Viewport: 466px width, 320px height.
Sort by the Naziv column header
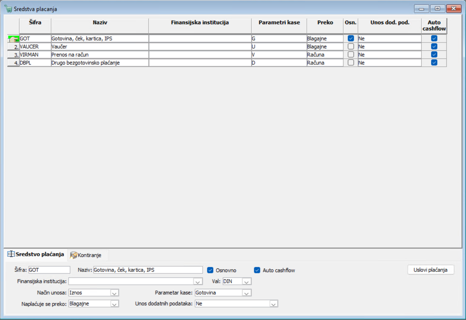point(100,26)
